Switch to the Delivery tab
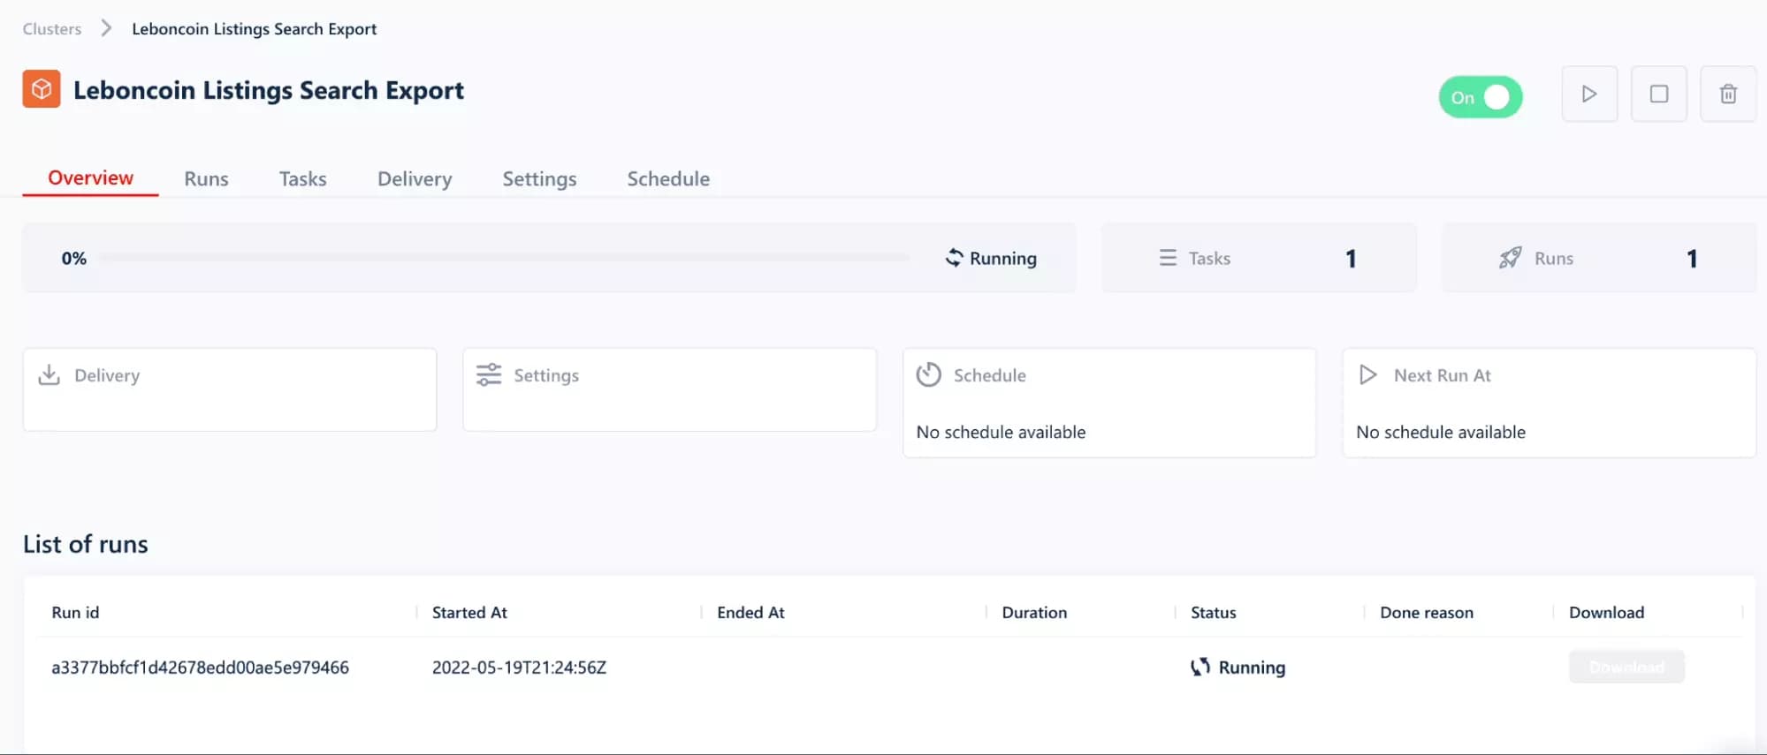 415,179
